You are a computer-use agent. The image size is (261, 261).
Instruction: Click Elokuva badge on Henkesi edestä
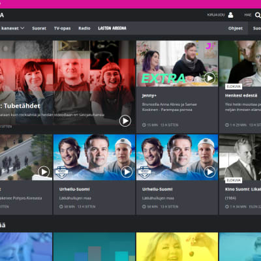tap(234, 87)
